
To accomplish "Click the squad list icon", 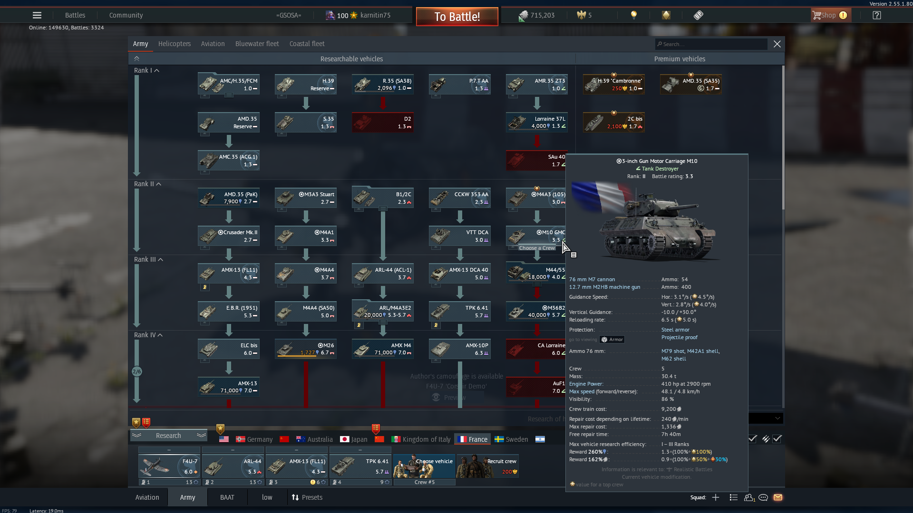I will [x=734, y=497].
